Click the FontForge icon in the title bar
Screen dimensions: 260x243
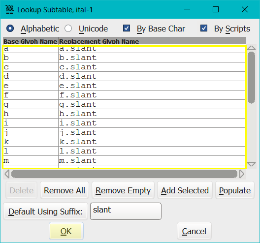point(9,9)
